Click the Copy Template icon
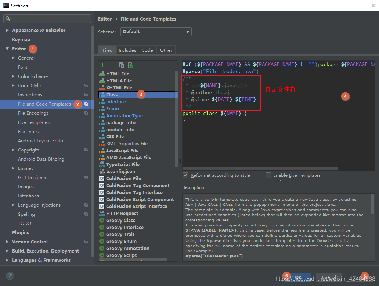 121,65
